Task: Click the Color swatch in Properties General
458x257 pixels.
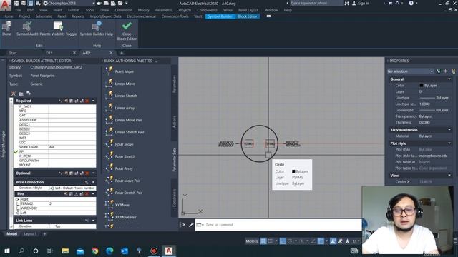Action: (x=422, y=86)
